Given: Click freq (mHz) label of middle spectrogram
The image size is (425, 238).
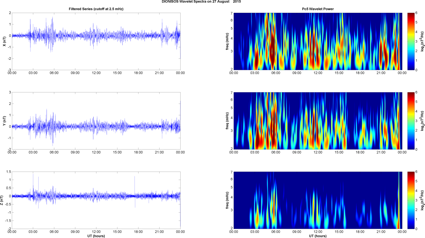Looking at the screenshot, I should point(227,121).
